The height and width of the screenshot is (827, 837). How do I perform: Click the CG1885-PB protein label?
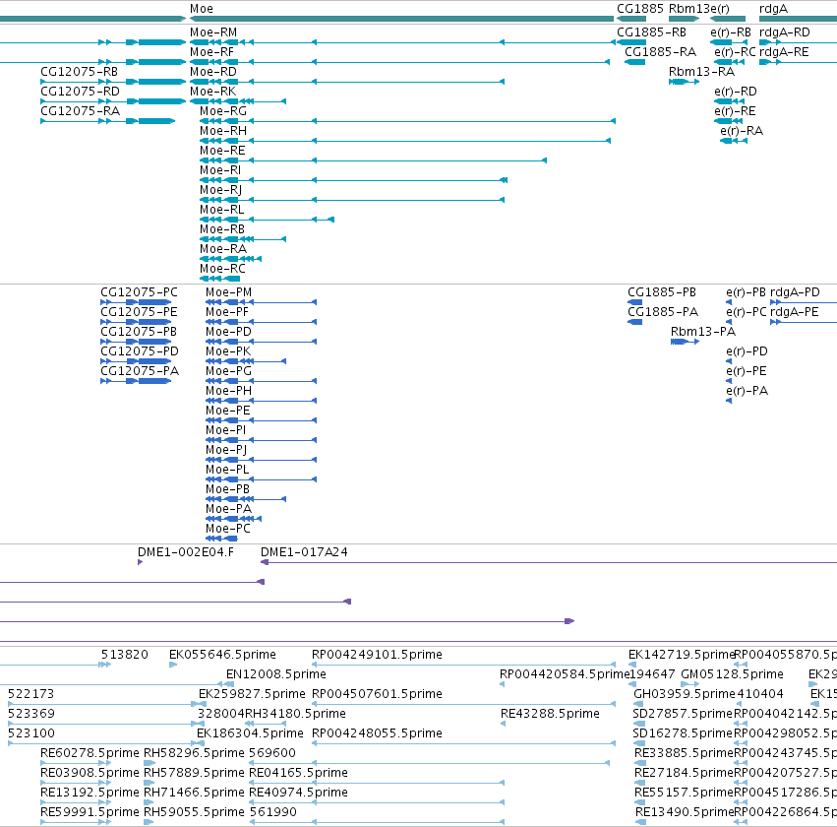(662, 292)
